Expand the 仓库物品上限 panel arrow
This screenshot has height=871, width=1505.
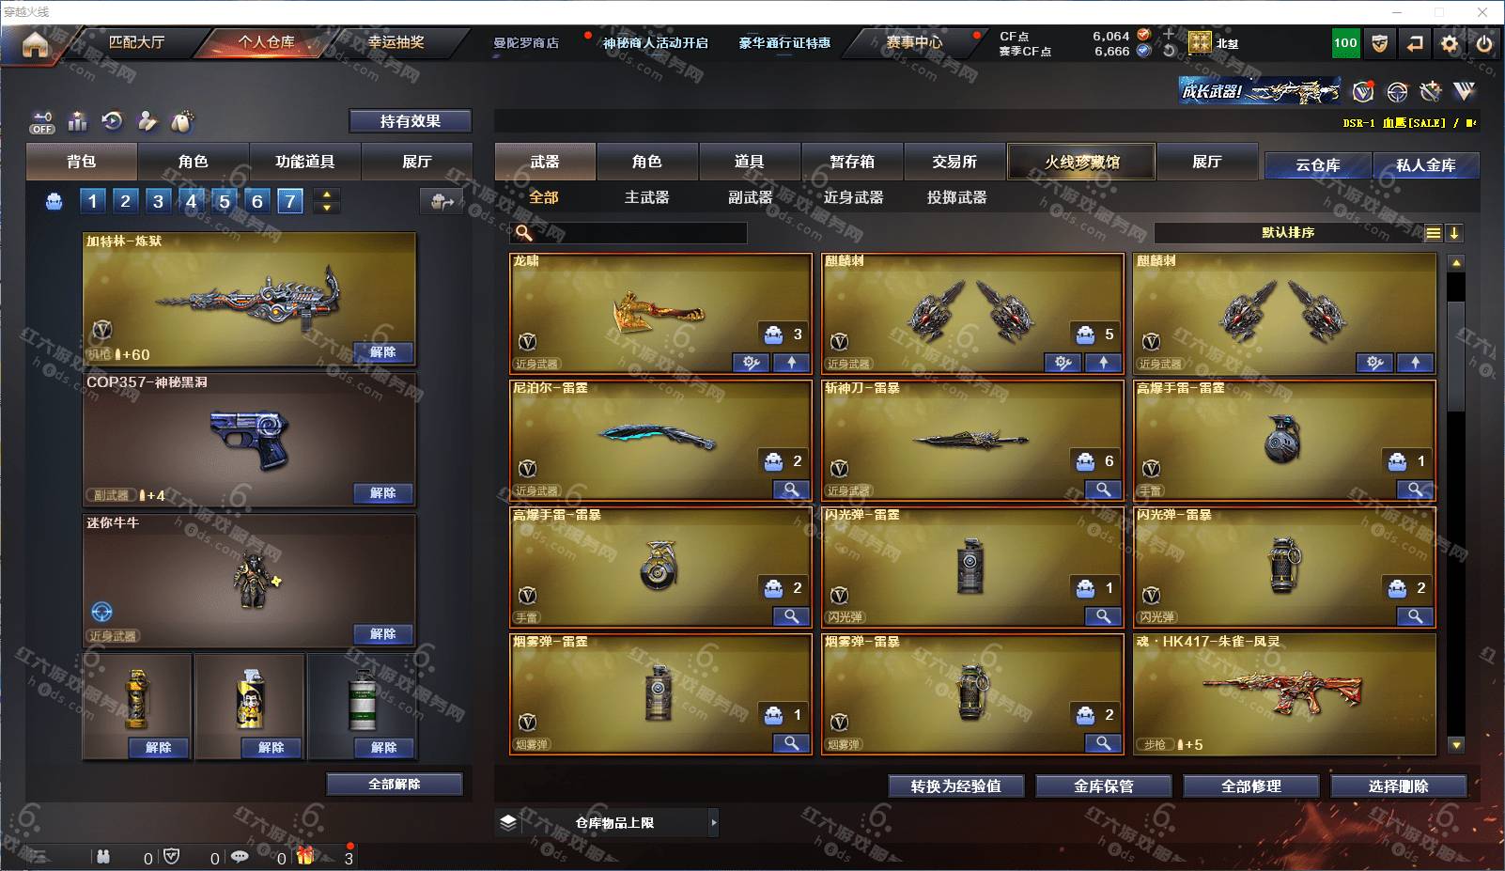tap(713, 822)
